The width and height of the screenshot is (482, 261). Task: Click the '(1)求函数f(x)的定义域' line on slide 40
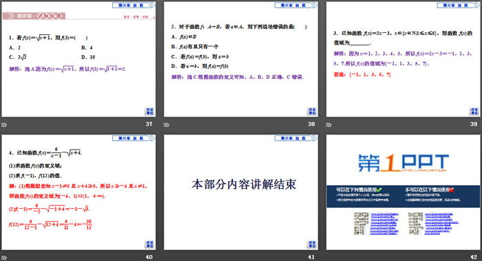point(35,166)
